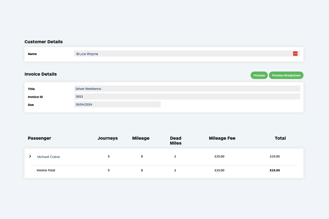
Task: Click the Mileage column header
Action: [x=141, y=138]
